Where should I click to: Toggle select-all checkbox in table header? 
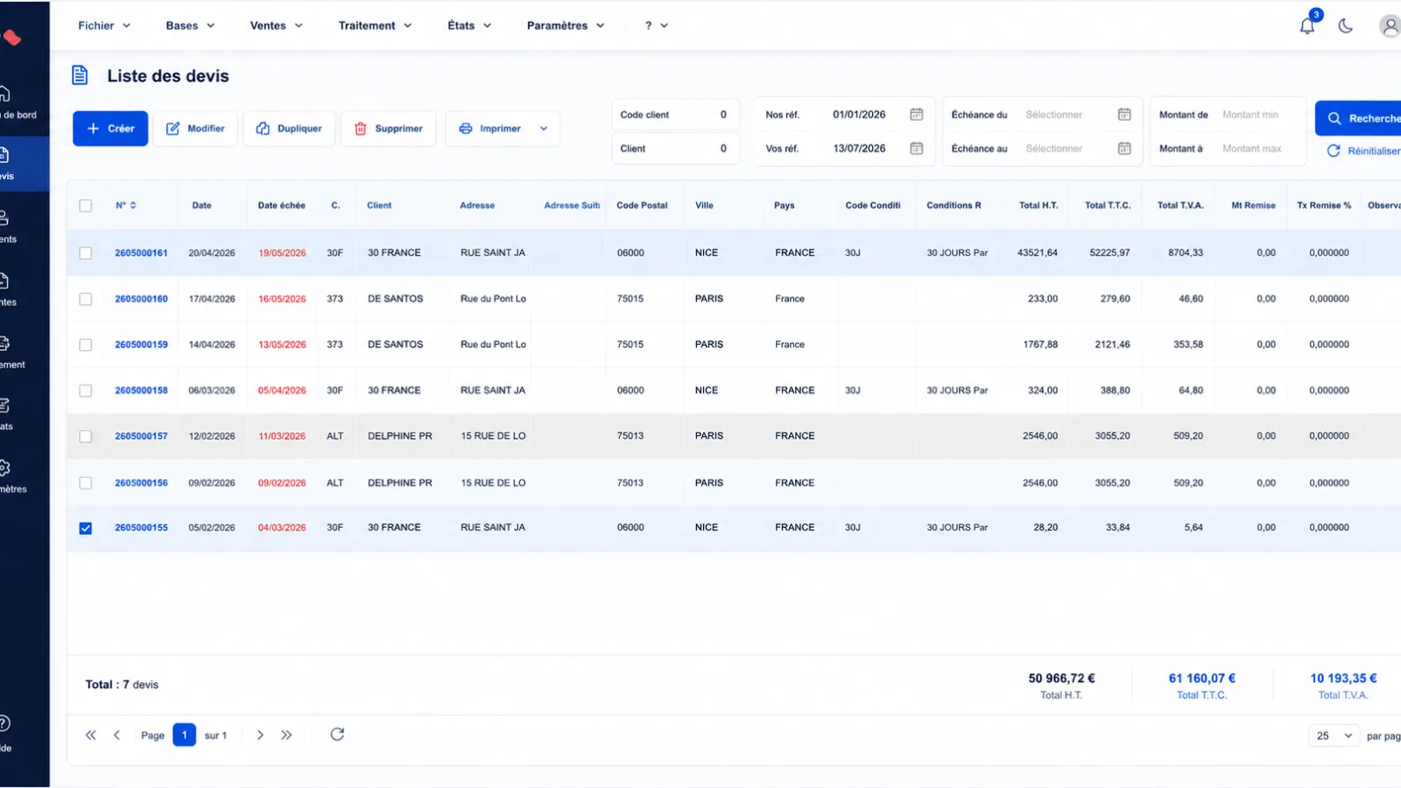(x=85, y=206)
